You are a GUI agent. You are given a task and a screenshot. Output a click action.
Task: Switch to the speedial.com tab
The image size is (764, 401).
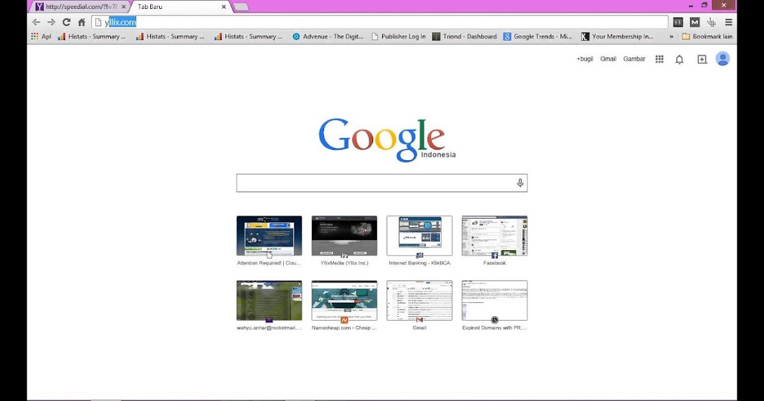(80, 6)
